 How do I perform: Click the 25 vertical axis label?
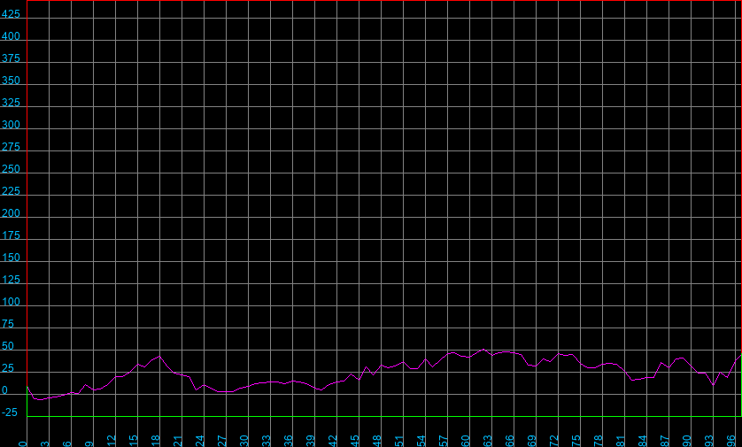click(x=8, y=368)
